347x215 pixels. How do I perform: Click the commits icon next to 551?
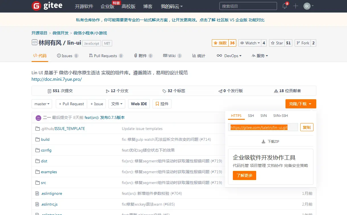click(50, 91)
